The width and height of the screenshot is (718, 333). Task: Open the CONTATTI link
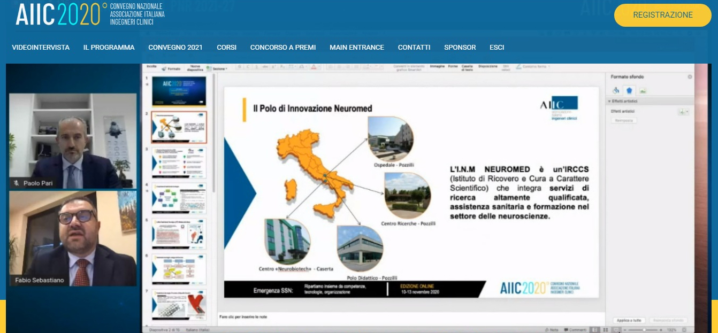414,48
